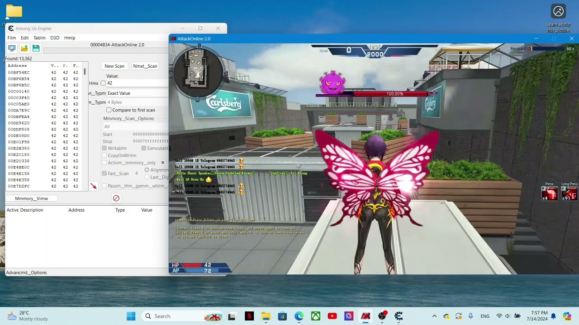The width and height of the screenshot is (579, 325).
Task: Click the Cheat Engine taskbar icon
Action: [x=399, y=316]
